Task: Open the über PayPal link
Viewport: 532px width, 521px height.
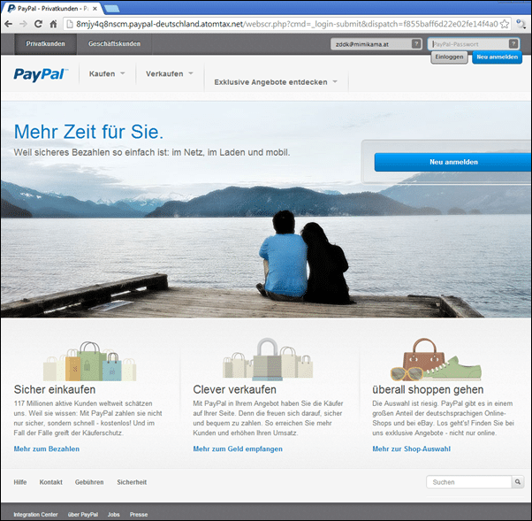Action: click(x=83, y=514)
